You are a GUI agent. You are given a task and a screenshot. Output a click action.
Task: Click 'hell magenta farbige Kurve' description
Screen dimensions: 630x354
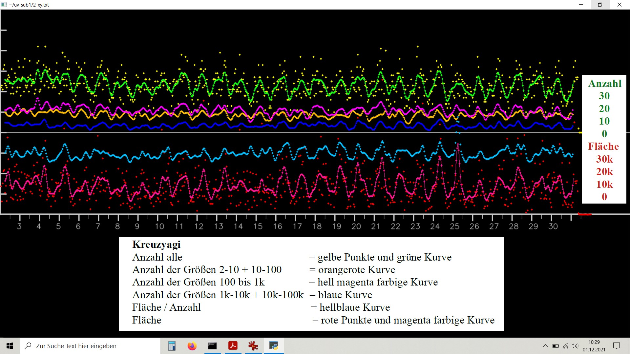[378, 282]
